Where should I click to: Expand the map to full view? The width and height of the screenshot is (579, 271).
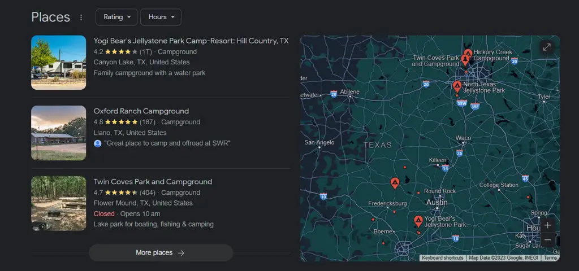547,47
